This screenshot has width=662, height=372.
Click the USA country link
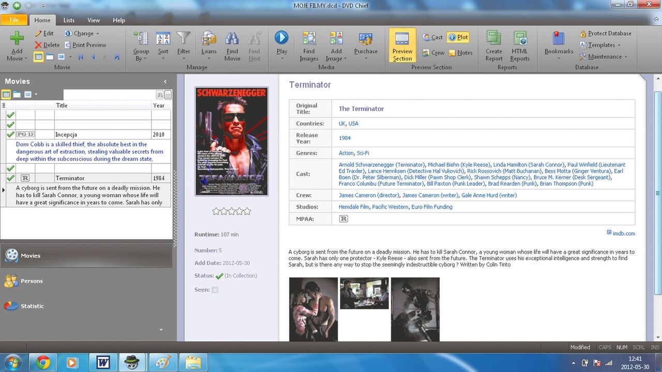pos(353,123)
